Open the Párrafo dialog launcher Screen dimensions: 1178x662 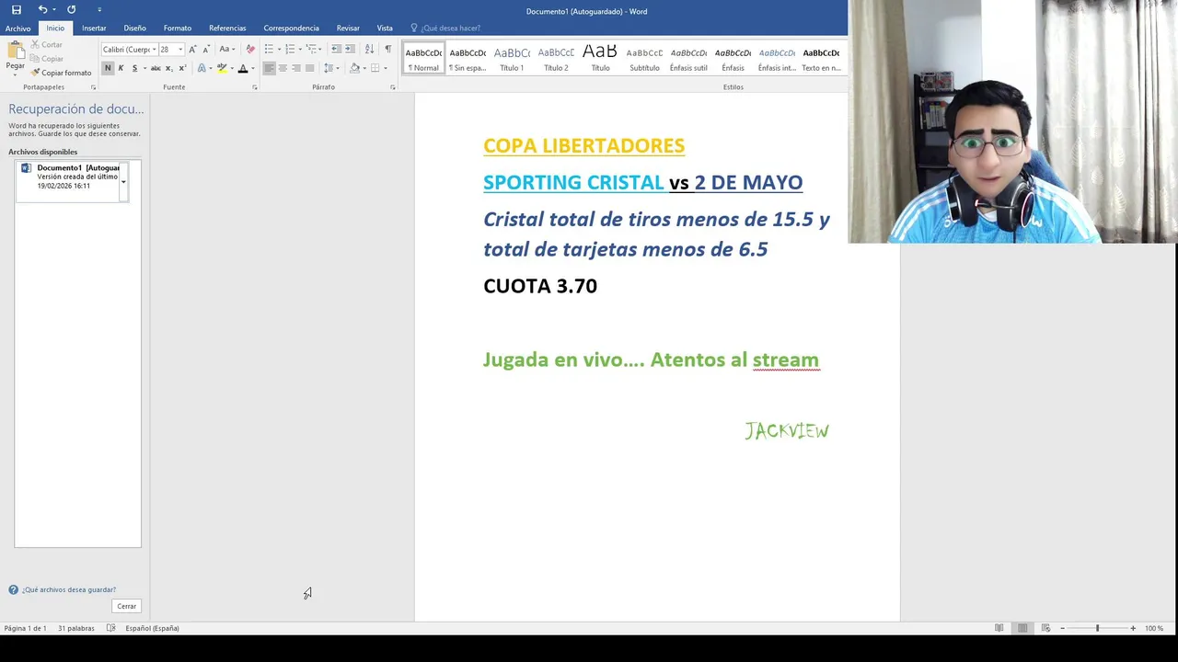[x=393, y=87]
